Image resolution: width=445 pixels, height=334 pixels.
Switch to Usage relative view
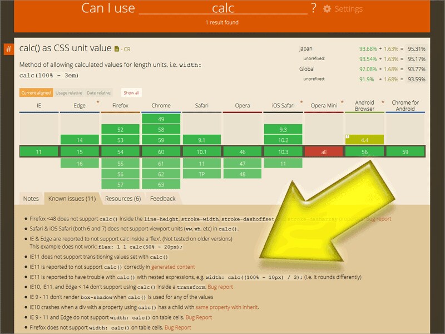(x=68, y=93)
